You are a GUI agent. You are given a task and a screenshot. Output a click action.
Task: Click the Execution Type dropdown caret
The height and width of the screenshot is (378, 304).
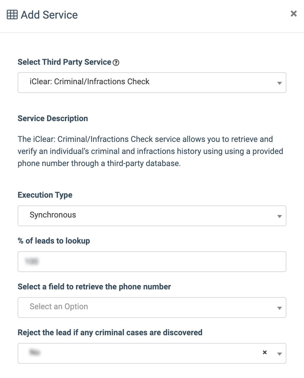(279, 216)
